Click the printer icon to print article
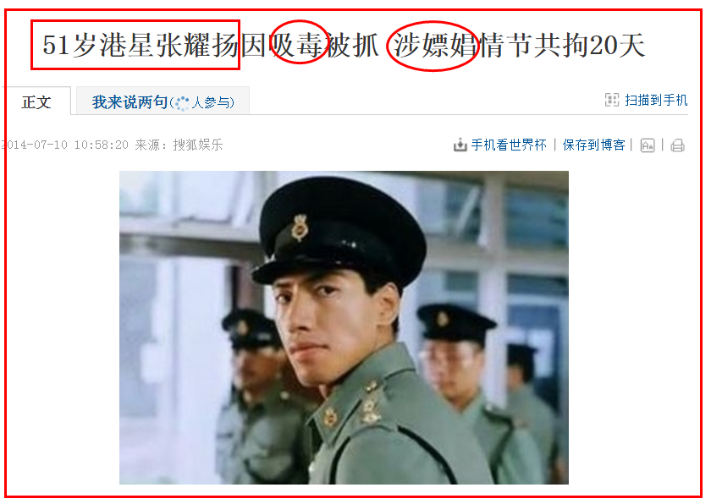Image resolution: width=711 pixels, height=504 pixels. pos(677,145)
